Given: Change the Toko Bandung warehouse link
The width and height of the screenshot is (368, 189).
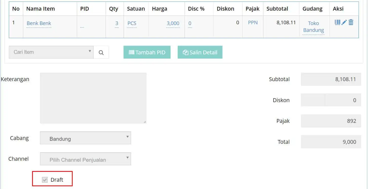Looking at the screenshot, I should click(314, 27).
